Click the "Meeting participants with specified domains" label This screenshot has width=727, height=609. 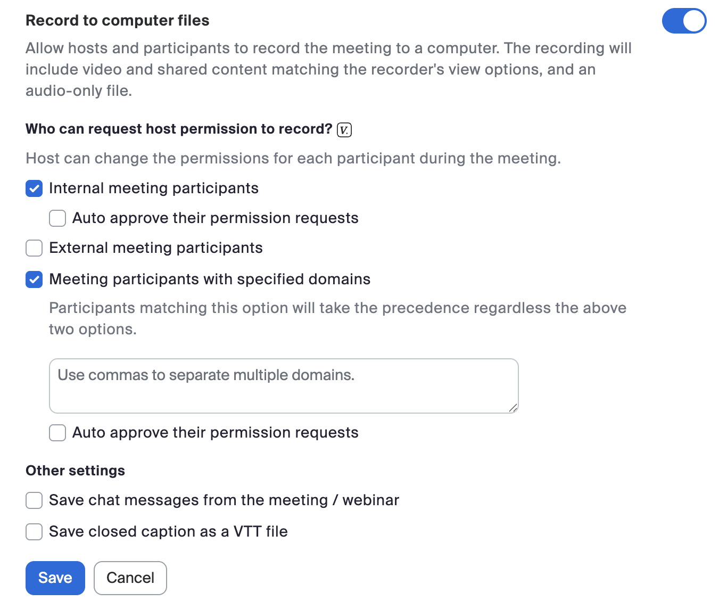click(x=210, y=279)
